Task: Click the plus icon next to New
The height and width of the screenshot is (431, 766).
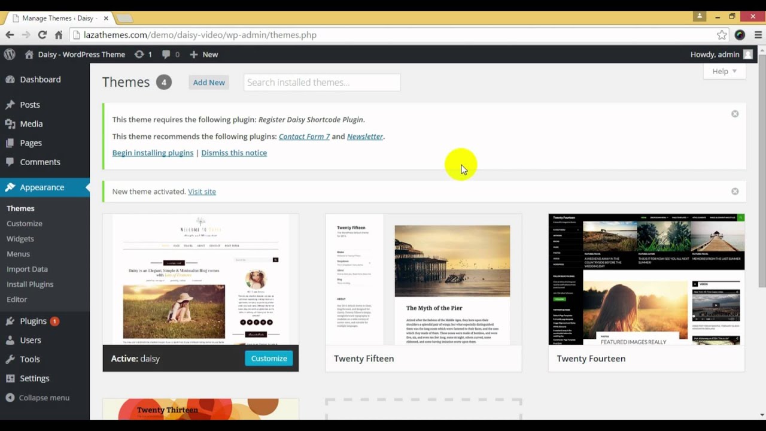Action: 193,54
